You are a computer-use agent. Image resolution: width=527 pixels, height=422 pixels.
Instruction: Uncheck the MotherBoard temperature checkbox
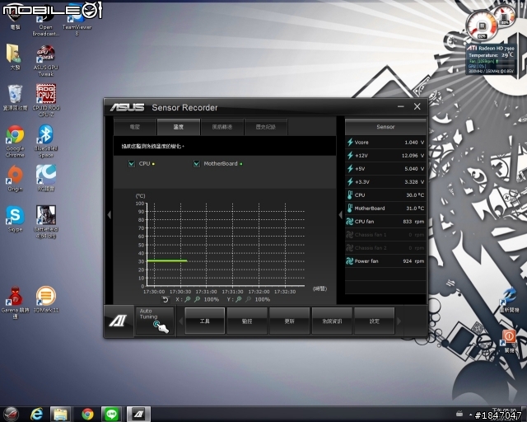pos(197,164)
